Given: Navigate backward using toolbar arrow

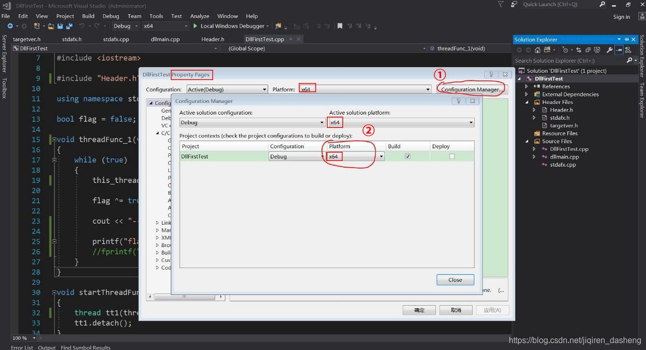Looking at the screenshot, I should click(x=10, y=26).
